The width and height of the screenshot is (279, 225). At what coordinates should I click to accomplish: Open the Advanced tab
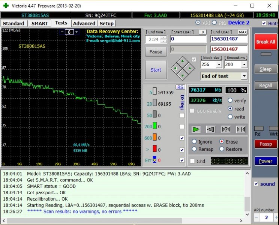coord(84,23)
